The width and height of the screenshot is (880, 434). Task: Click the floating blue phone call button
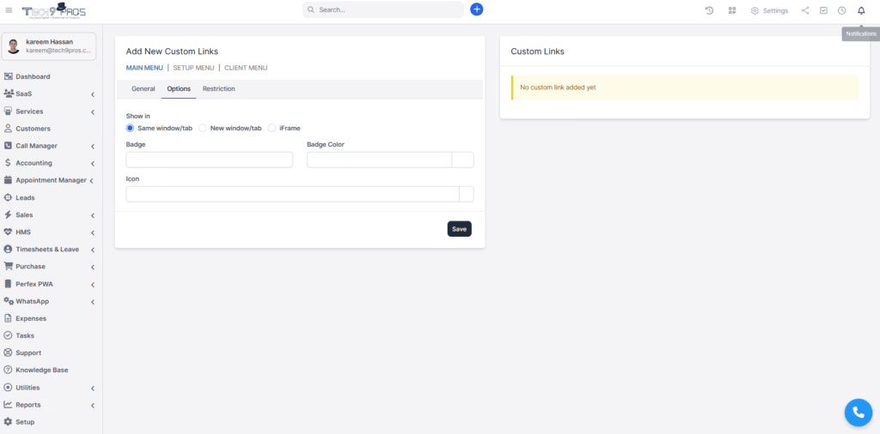[x=859, y=413]
